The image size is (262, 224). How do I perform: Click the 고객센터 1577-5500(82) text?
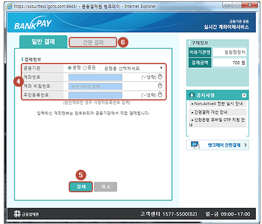click(x=169, y=214)
